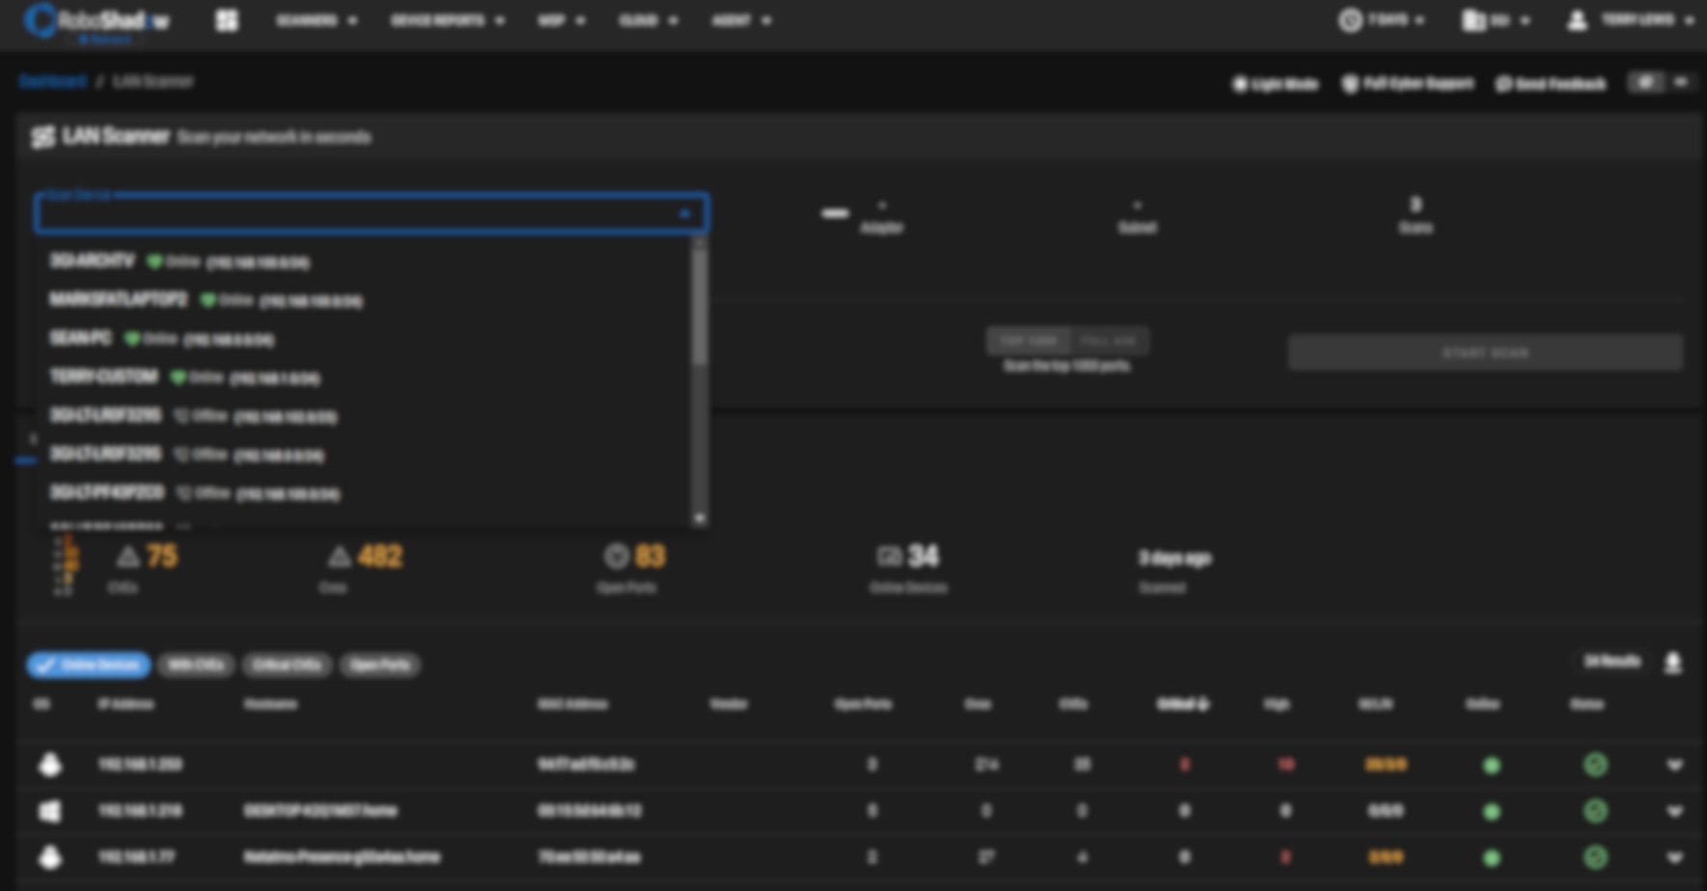
Task: Sort by the Critical column arrow
Action: (1203, 705)
